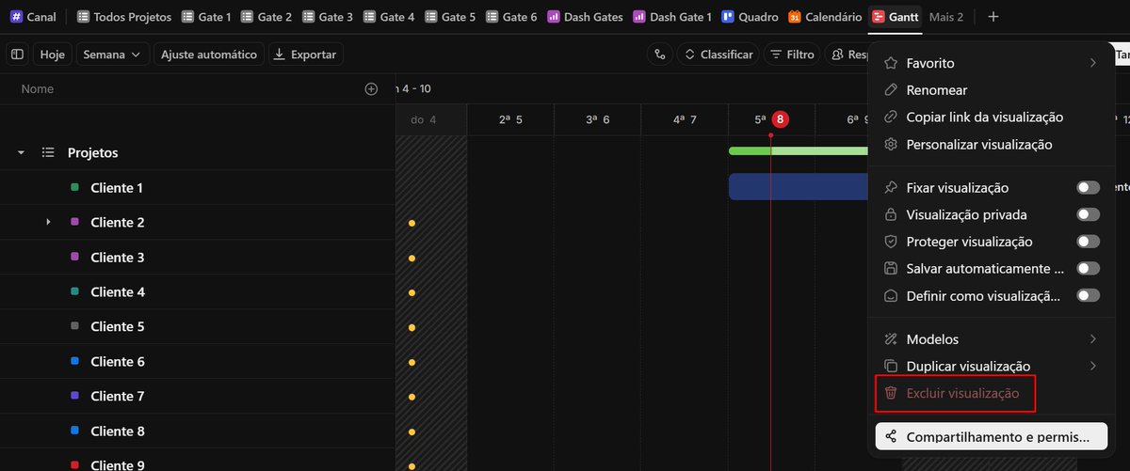Image resolution: width=1130 pixels, height=471 pixels.
Task: Open the Duplicar visualização submenu
Action: (x=991, y=366)
